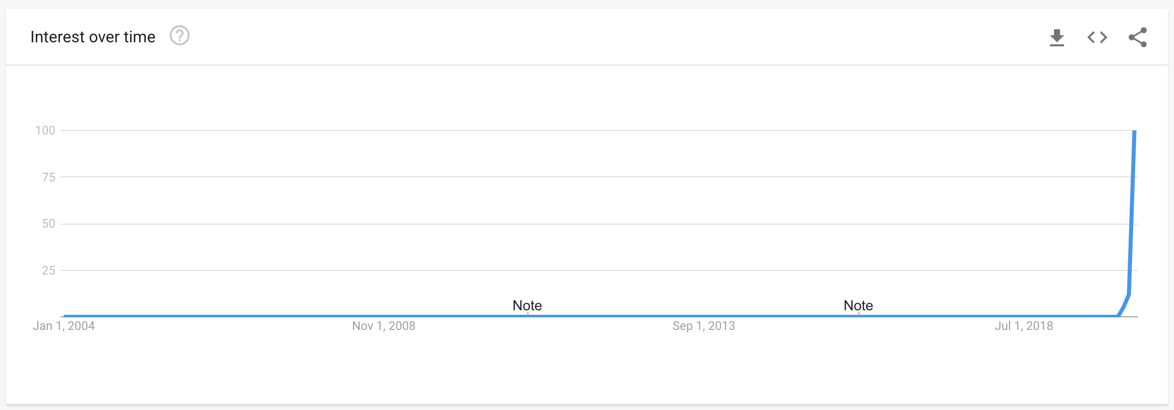Click the Nov 1, 2008 axis label
Image resolution: width=1174 pixels, height=410 pixels.
click(384, 326)
